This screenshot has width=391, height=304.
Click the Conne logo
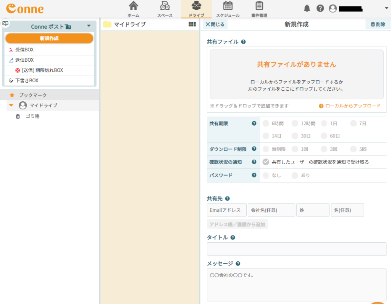click(25, 9)
